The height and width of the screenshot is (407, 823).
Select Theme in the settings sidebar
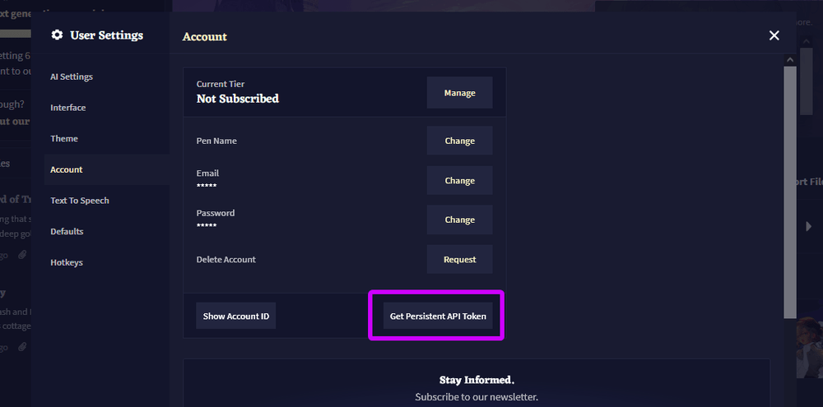[64, 139]
